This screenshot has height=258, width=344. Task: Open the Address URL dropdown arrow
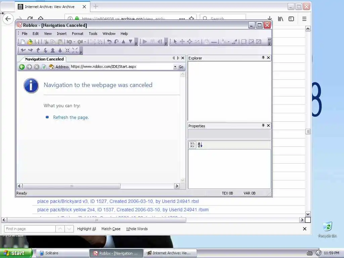point(175,67)
